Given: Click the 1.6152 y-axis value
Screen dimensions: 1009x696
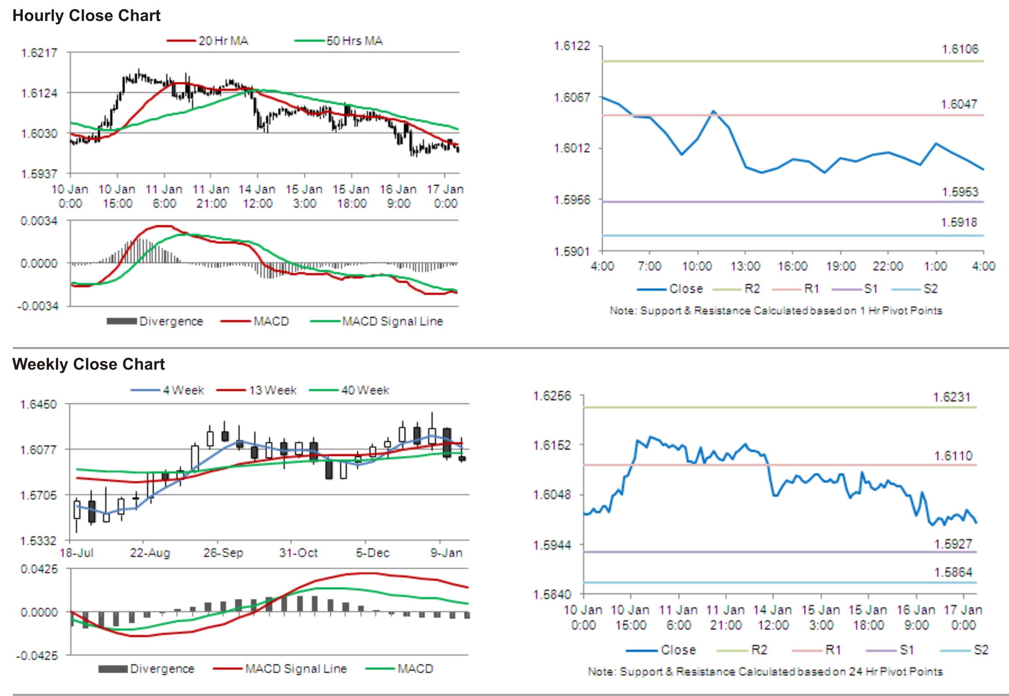Looking at the screenshot, I should pos(552,445).
